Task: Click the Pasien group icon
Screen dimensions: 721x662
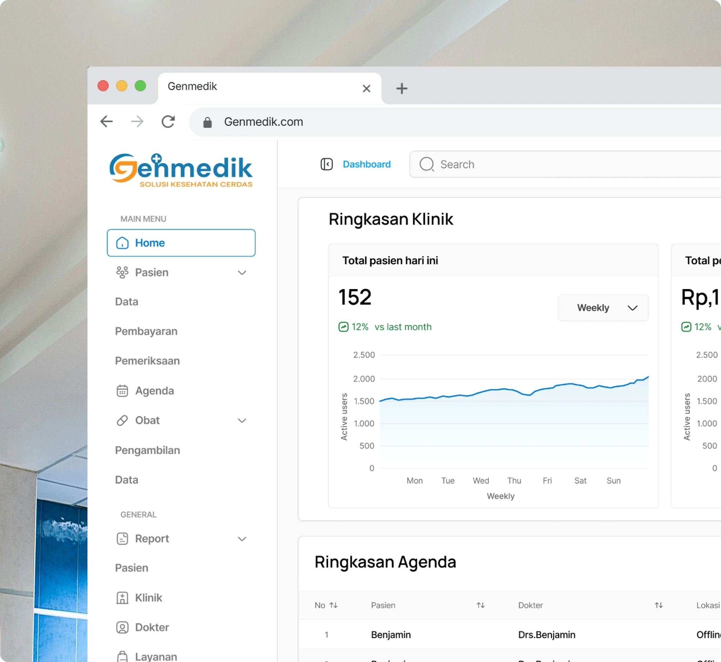Action: point(122,272)
